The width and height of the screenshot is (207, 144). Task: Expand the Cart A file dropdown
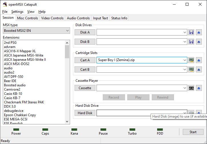point(185,60)
